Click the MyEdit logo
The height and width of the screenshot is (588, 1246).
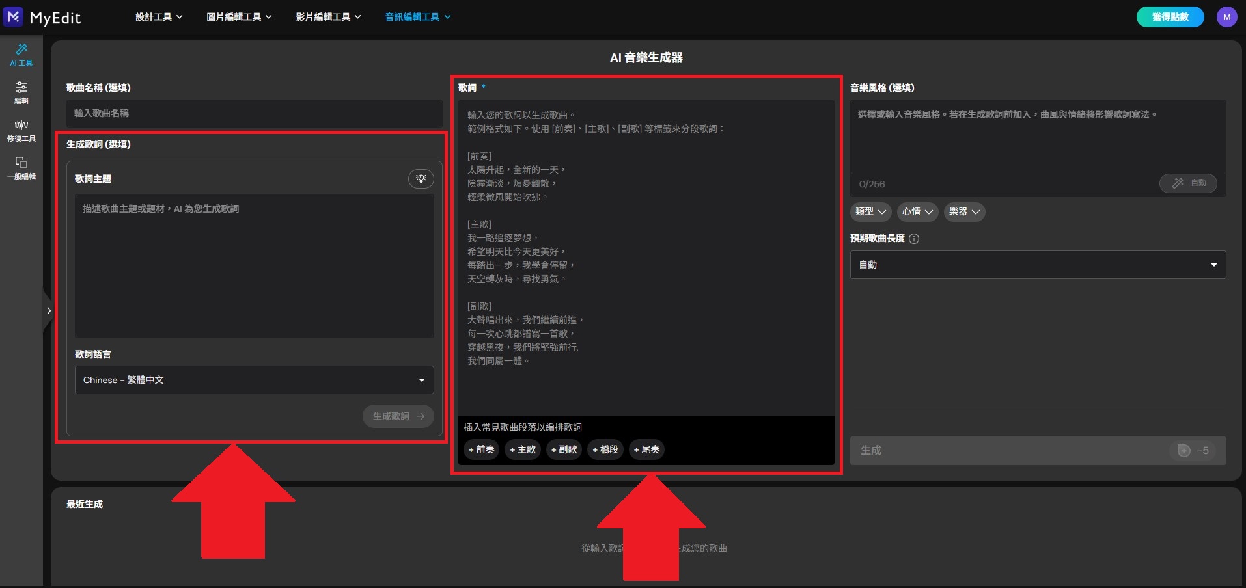(44, 17)
